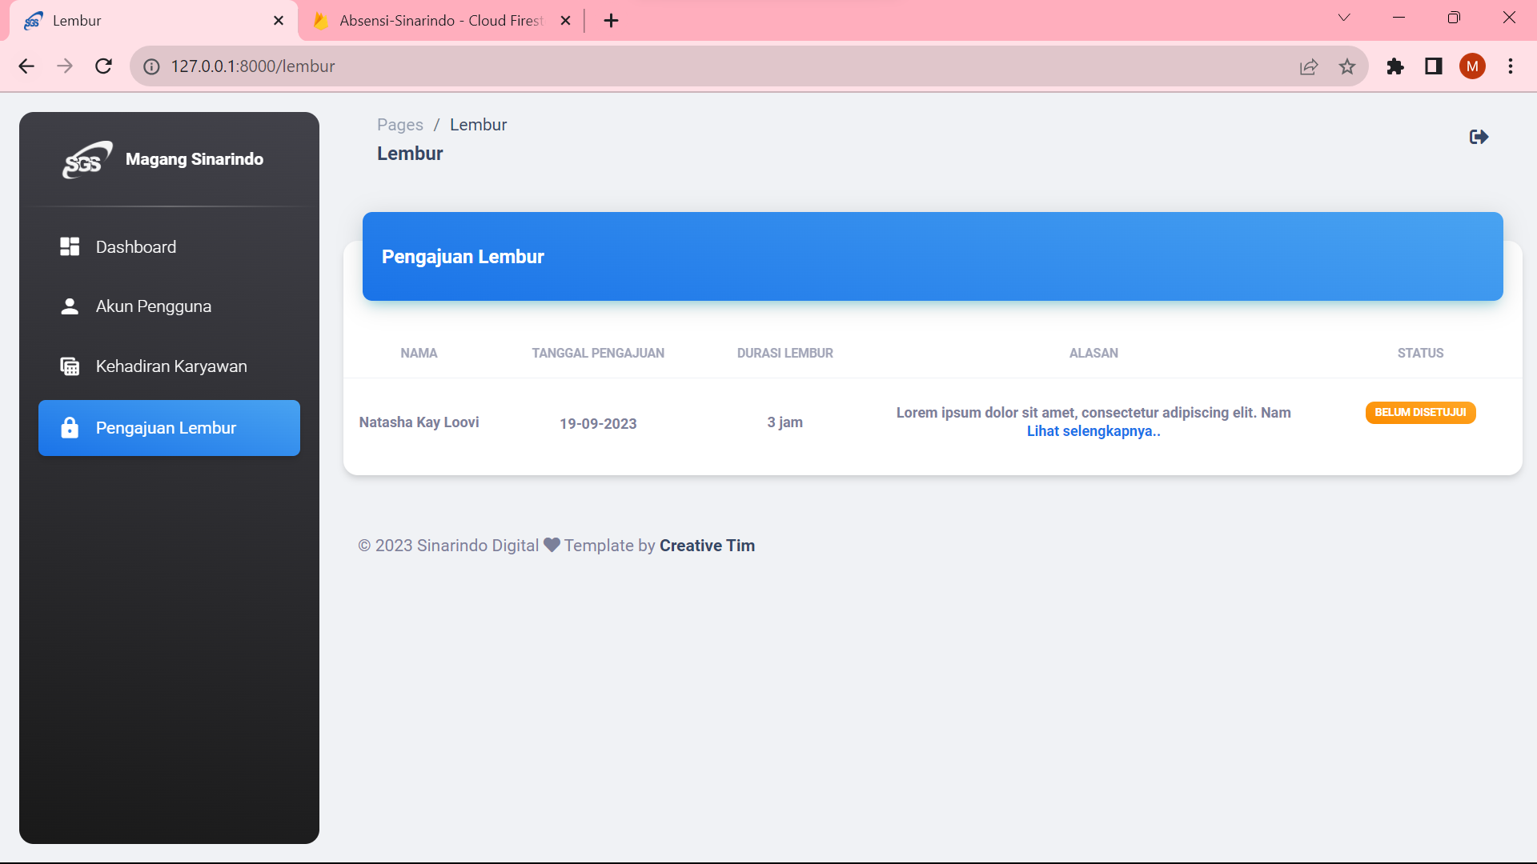Click Lihat selengkapnya link
The width and height of the screenshot is (1537, 864).
(x=1093, y=431)
